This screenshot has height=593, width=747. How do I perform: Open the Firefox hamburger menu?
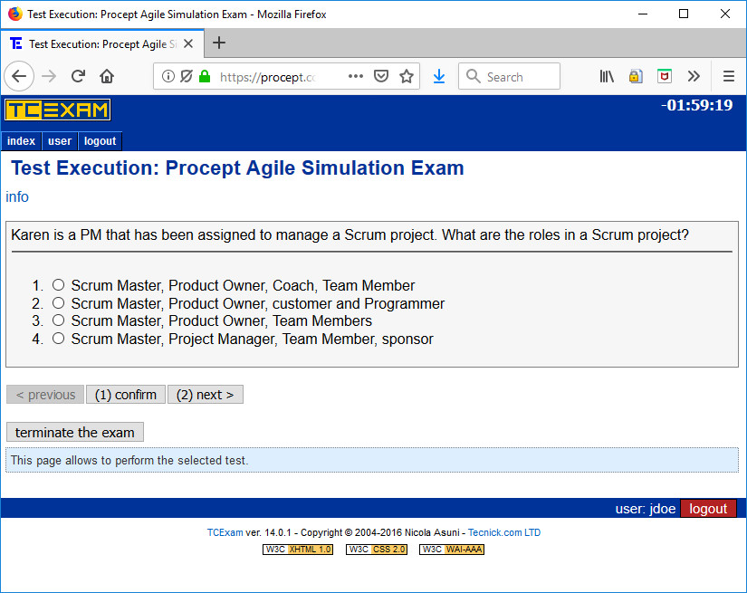(728, 76)
